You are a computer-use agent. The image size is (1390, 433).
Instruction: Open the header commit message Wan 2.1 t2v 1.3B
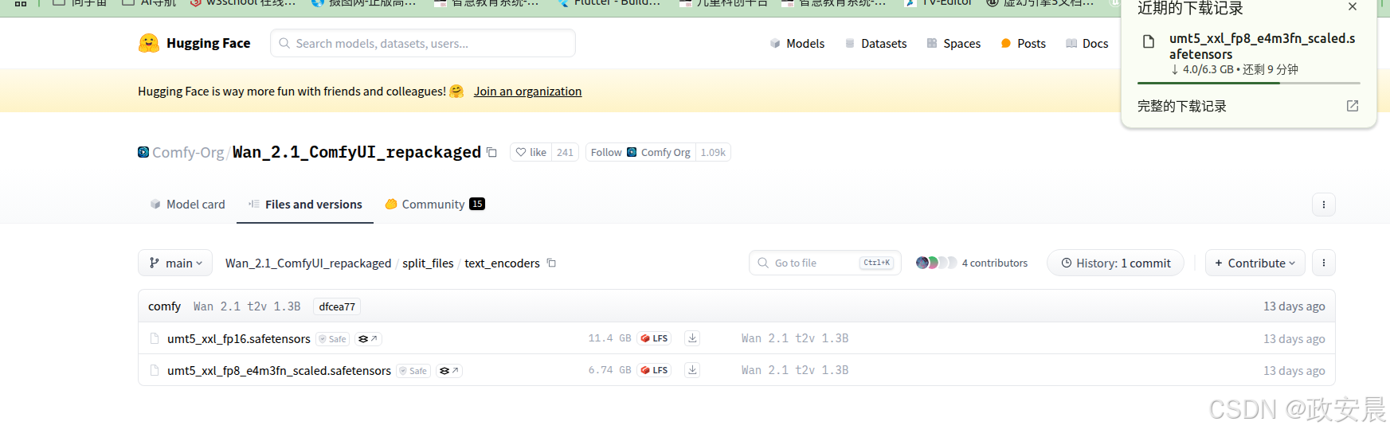(x=247, y=306)
